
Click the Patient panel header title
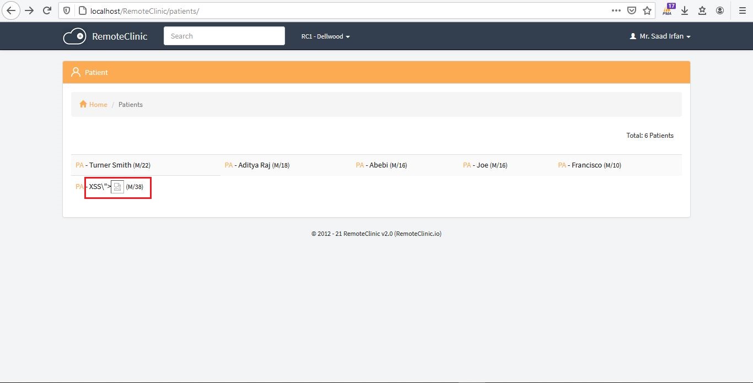pyautogui.click(x=96, y=72)
